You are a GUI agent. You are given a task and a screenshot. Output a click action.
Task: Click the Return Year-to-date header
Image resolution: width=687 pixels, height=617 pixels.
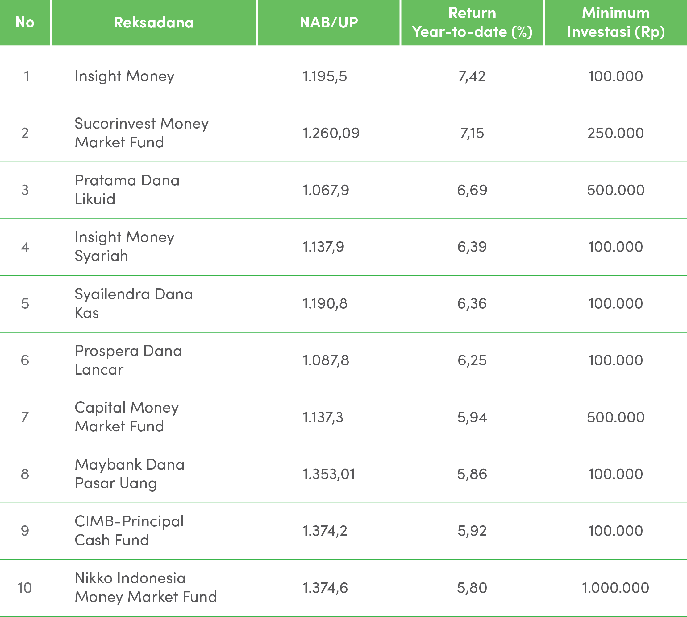pyautogui.click(x=472, y=23)
